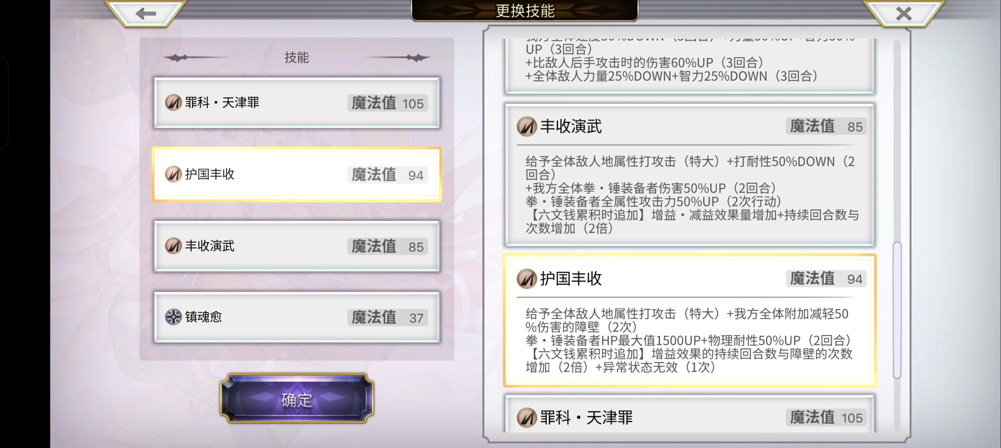1001x448 pixels.
Task: Select the highlighted 护国丰收 skill slot
Action: coord(297,175)
